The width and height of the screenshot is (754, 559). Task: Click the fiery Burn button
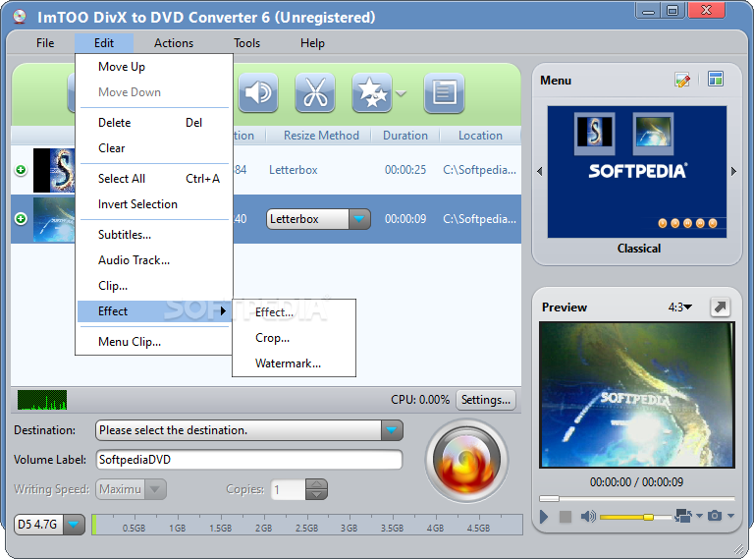pyautogui.click(x=466, y=461)
